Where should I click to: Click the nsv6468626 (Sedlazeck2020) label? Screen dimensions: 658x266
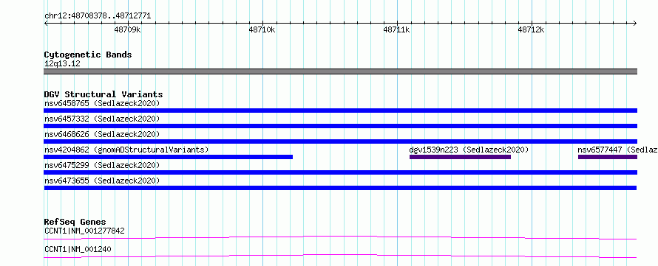[102, 134]
